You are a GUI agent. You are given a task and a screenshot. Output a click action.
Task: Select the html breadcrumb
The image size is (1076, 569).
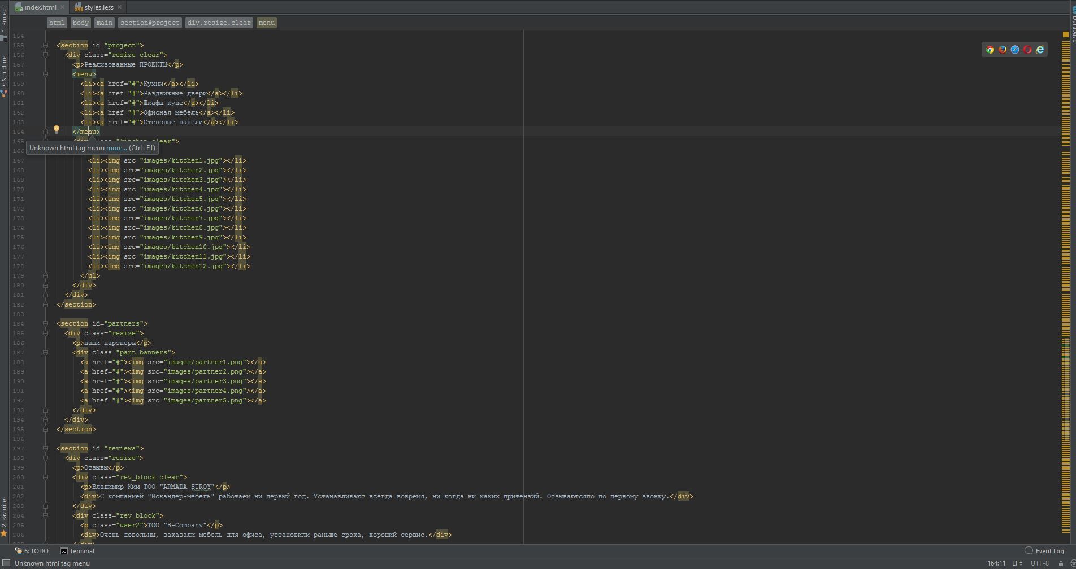click(57, 23)
